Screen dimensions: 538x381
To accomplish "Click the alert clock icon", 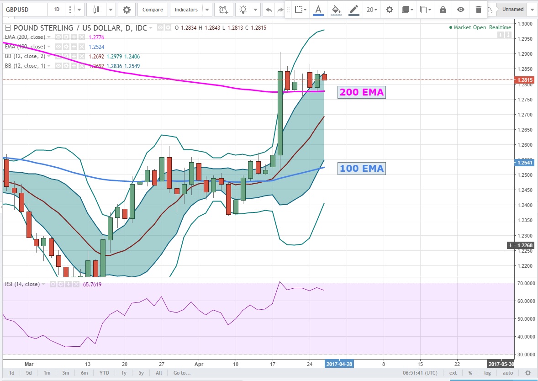I will pos(223,10).
